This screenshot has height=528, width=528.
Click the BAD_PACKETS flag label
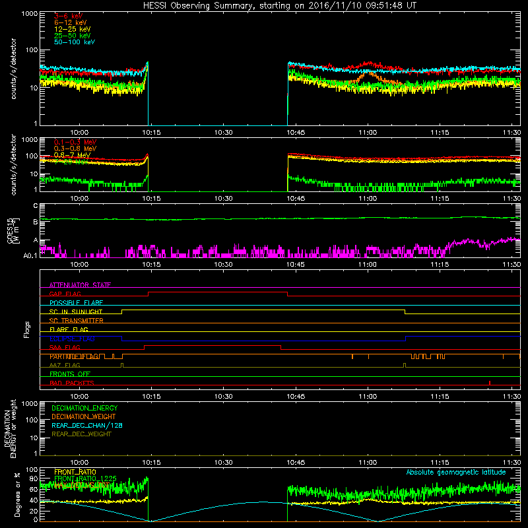pyautogui.click(x=72, y=383)
